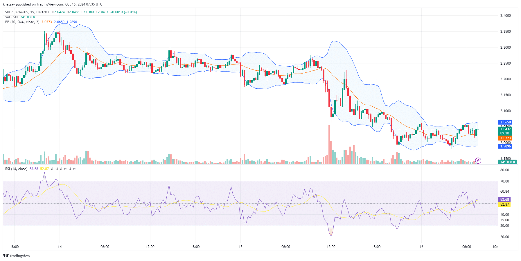Click the BB (20, SMA, close, 2) indicator label
Screen dimensions: 521x261
coord(22,22)
